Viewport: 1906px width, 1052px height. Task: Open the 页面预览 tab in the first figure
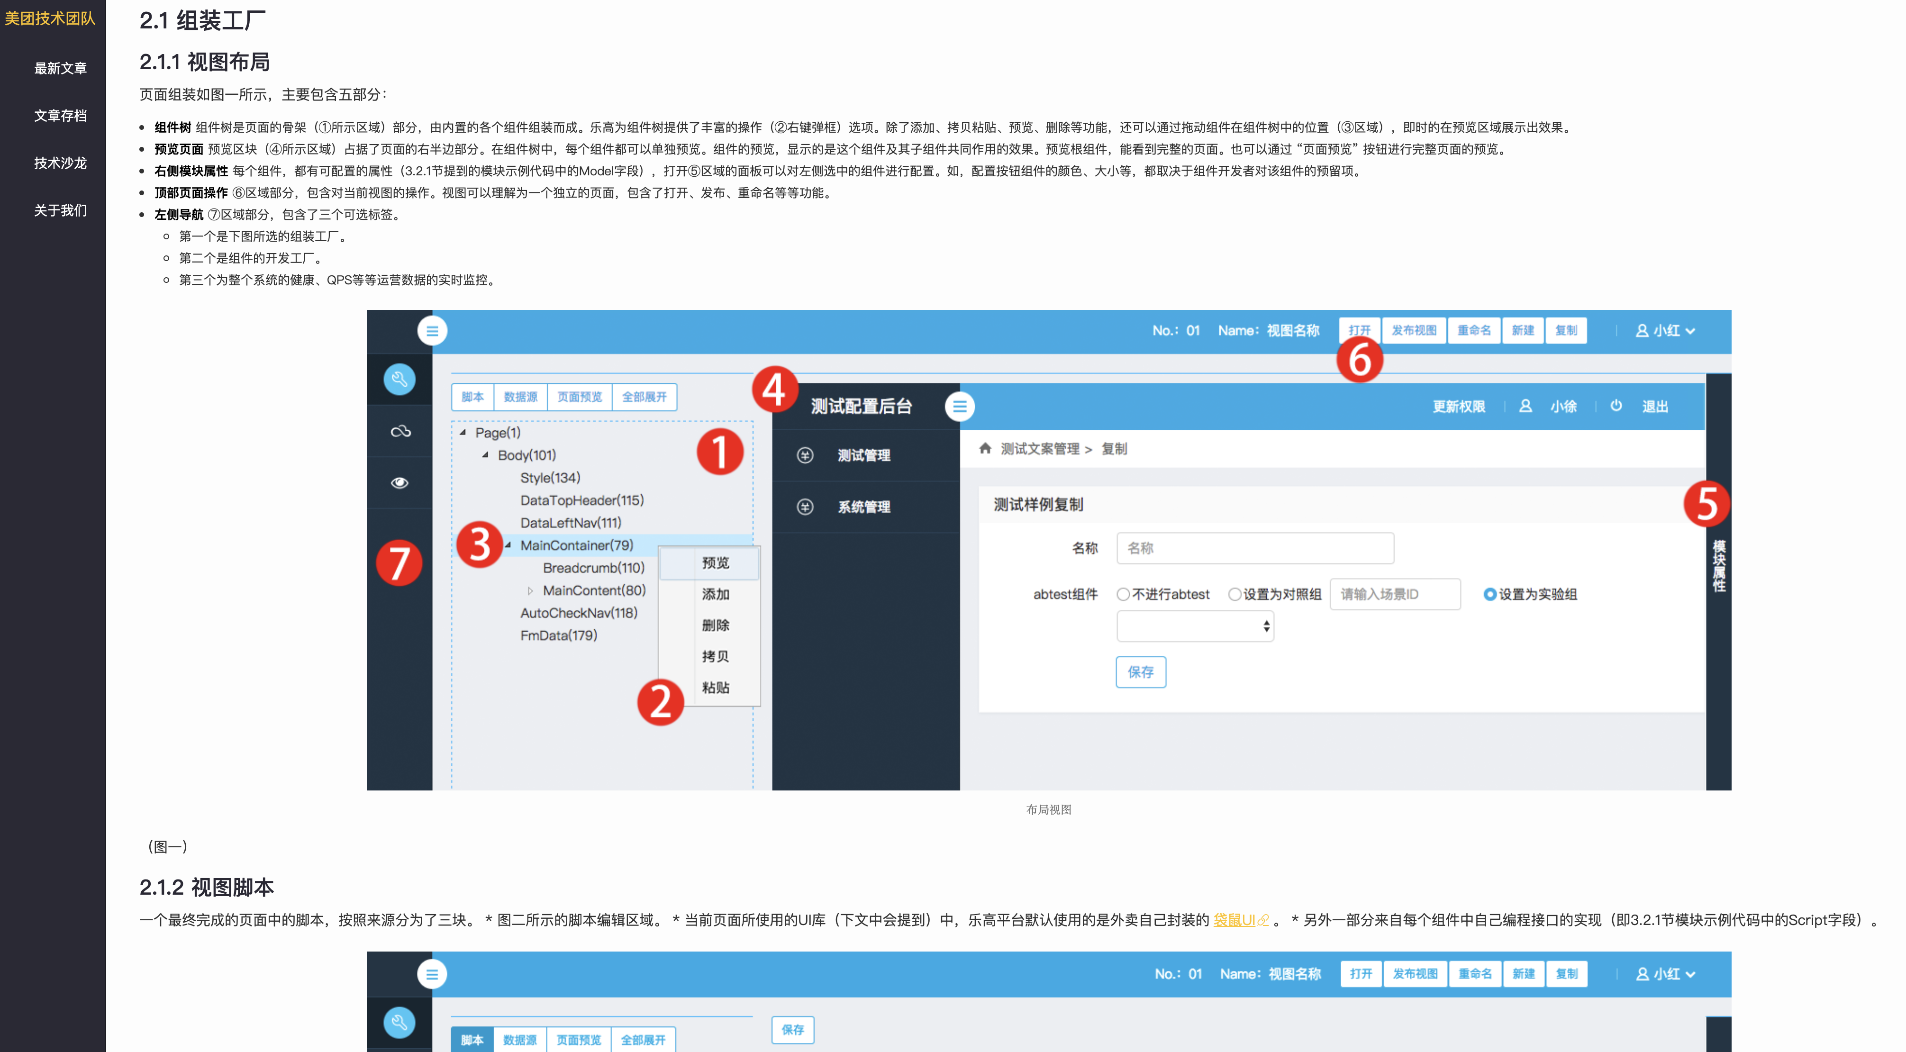(x=580, y=397)
